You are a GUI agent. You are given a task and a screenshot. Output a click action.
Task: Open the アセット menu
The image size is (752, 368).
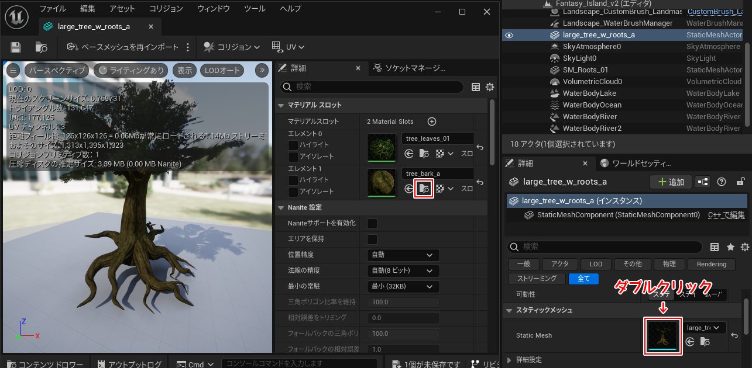click(x=122, y=9)
